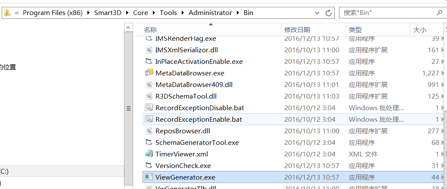Screen dimensions: 447x189
Task: Sort by 修改日期 column header
Action: 314,30
